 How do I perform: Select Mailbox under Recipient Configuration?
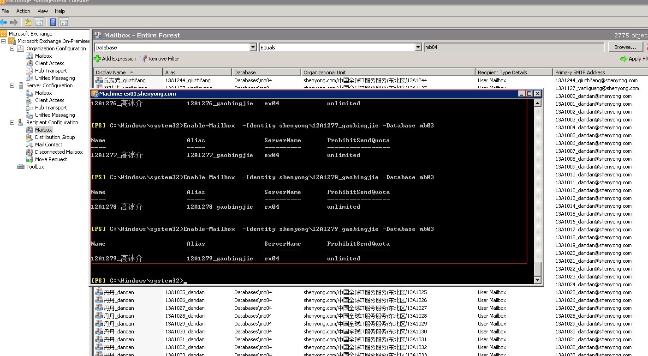click(43, 130)
